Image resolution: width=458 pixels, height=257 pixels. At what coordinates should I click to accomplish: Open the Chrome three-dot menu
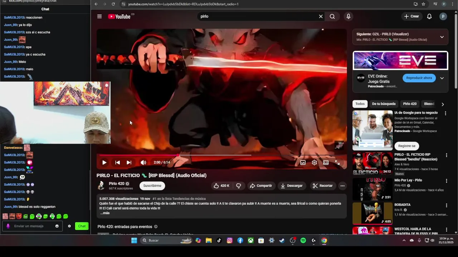coord(452,4)
